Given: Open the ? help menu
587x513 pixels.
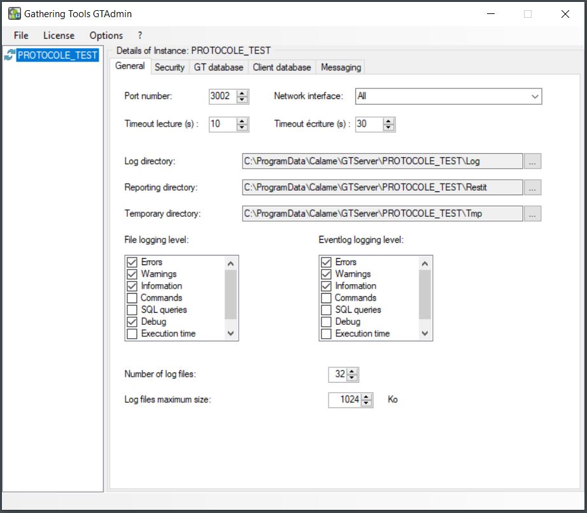Looking at the screenshot, I should pos(140,36).
